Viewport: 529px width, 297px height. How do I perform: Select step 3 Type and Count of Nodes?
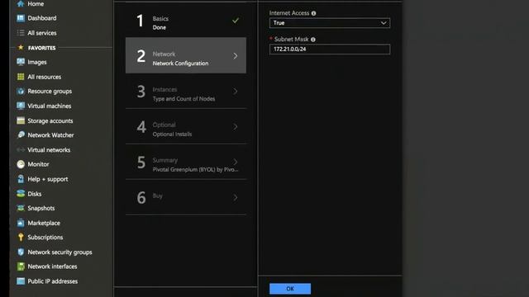tap(186, 92)
